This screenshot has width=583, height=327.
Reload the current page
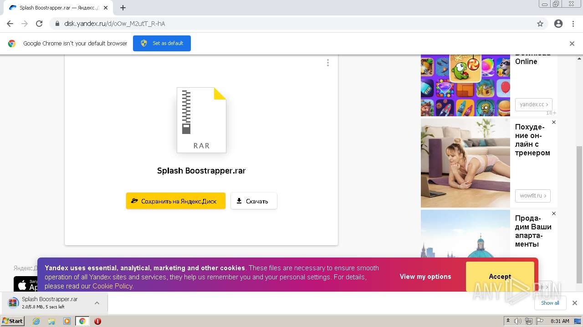[39, 24]
